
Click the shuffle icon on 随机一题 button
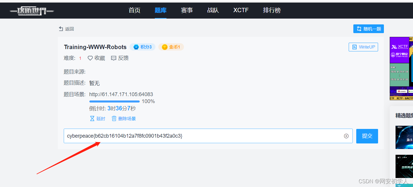tap(359, 29)
